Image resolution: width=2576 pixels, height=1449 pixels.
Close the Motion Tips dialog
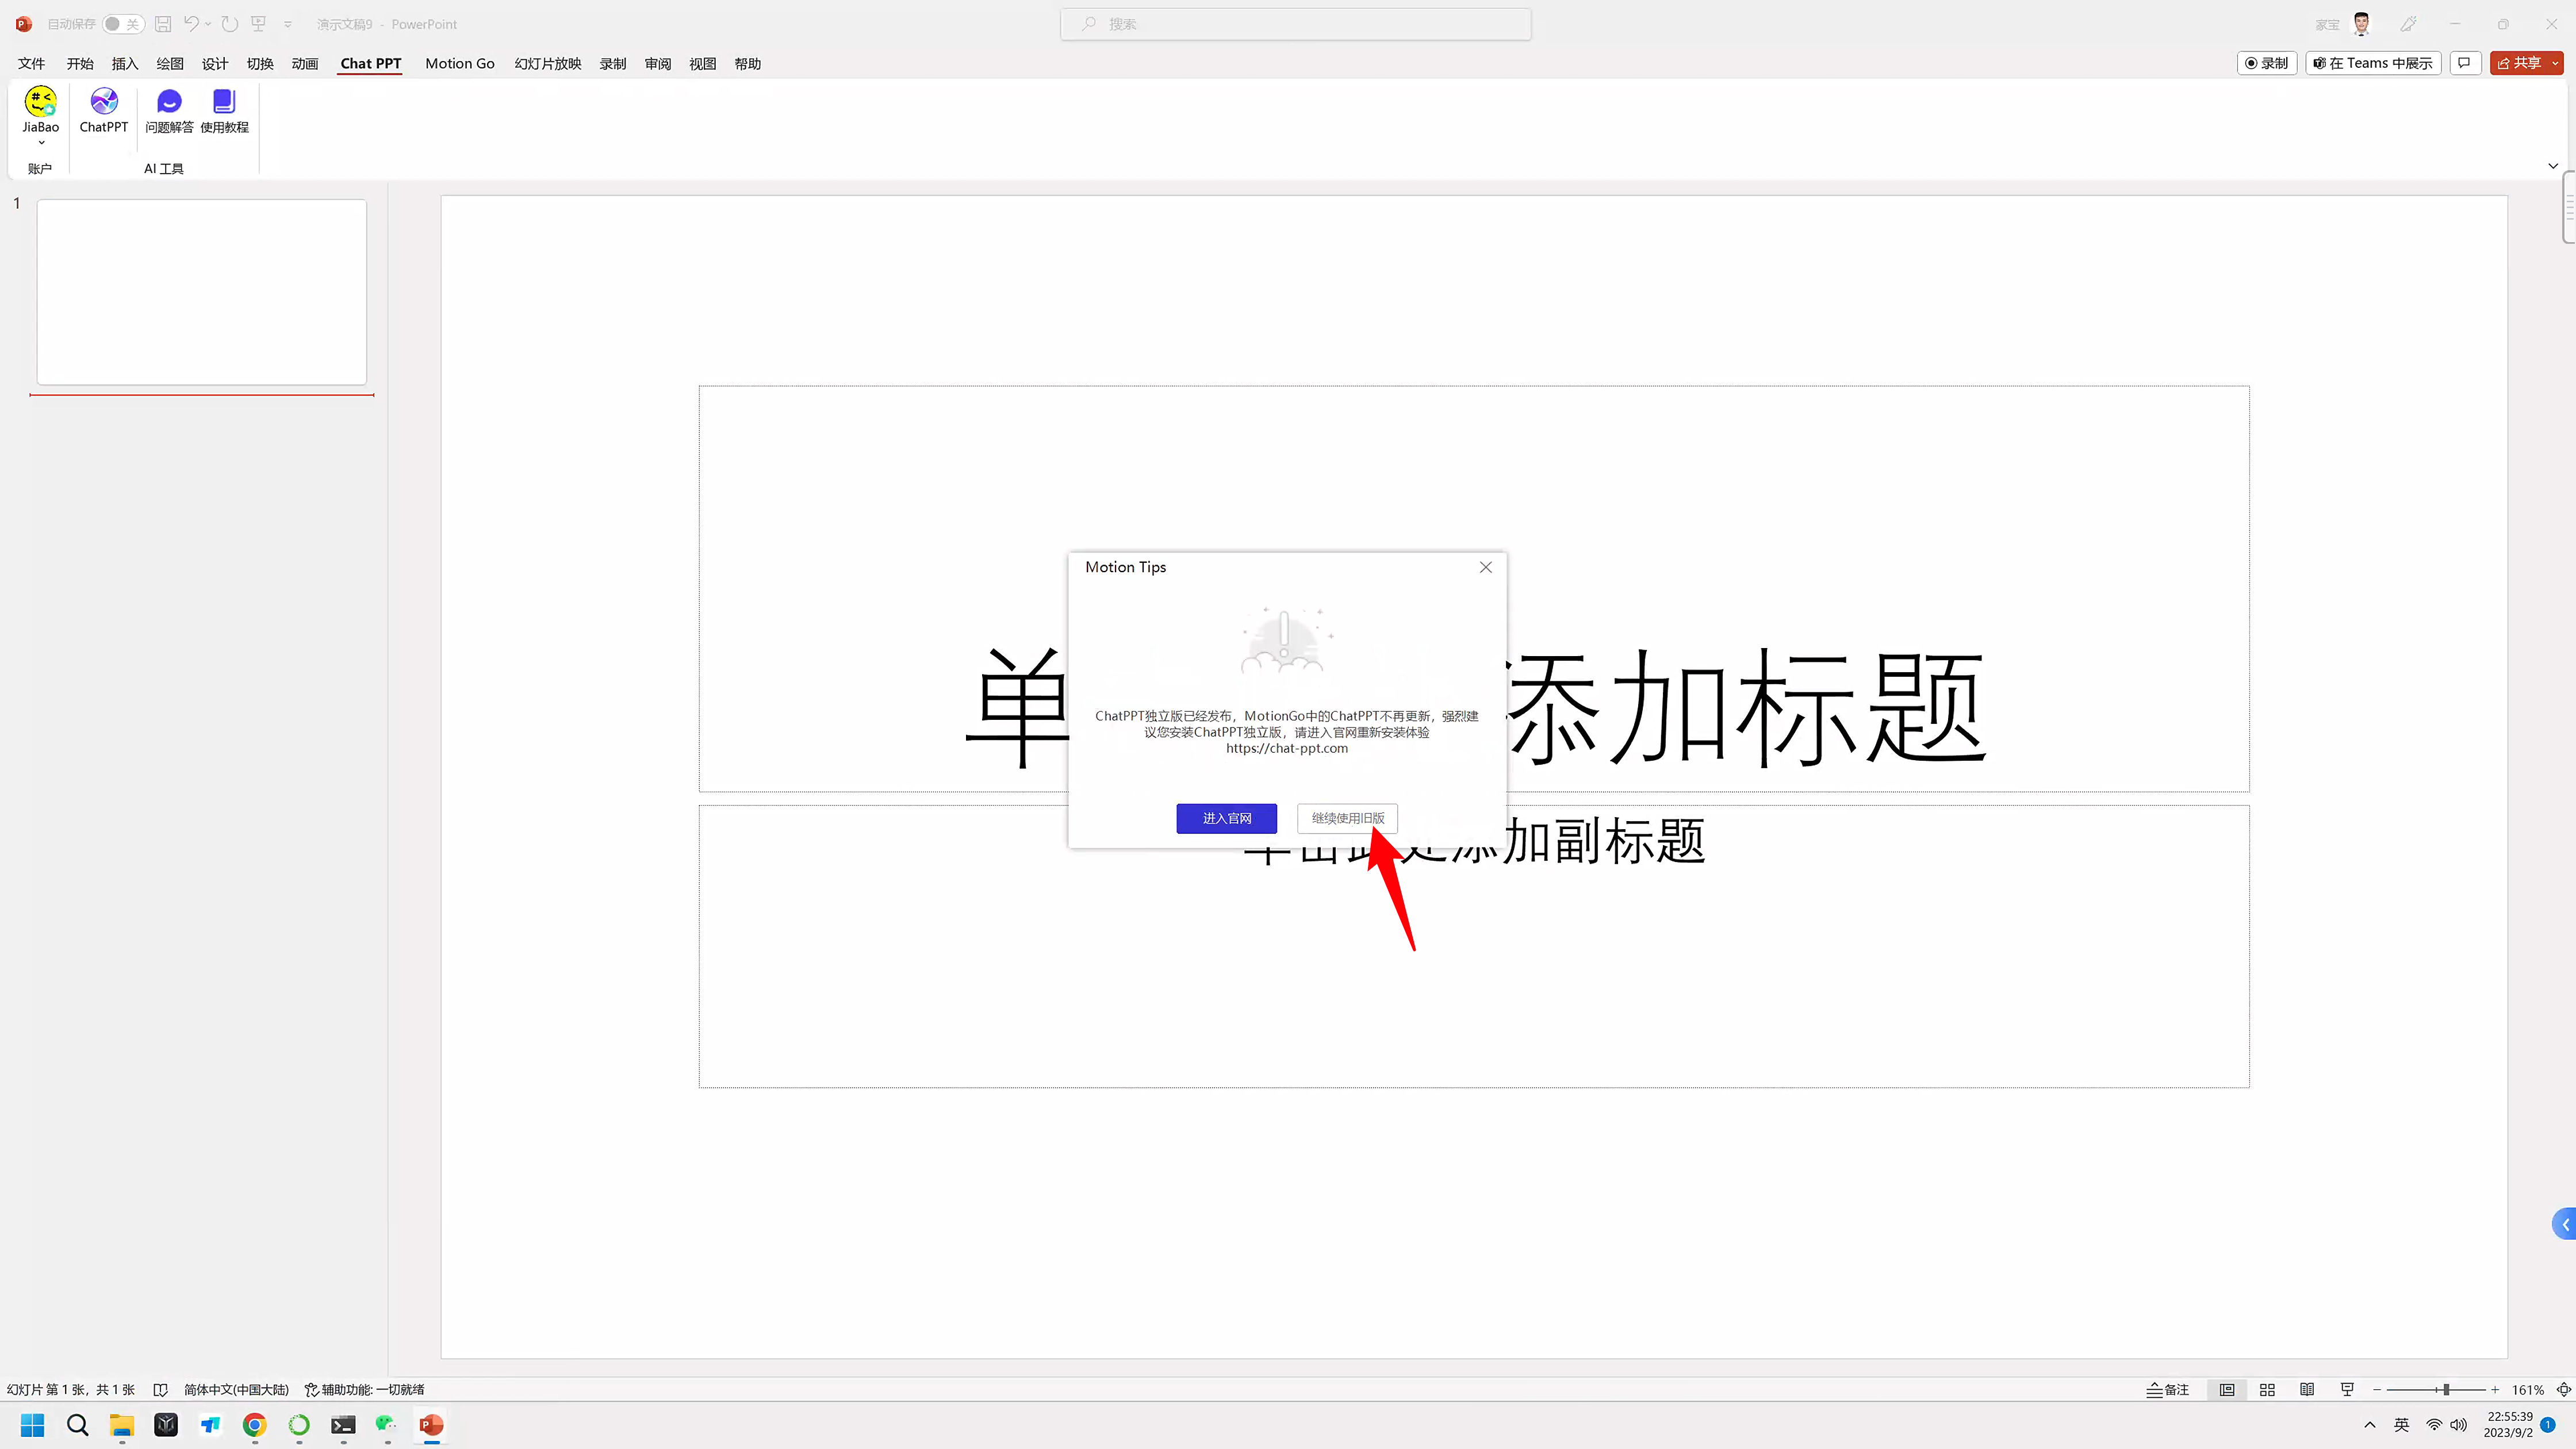coord(1485,567)
